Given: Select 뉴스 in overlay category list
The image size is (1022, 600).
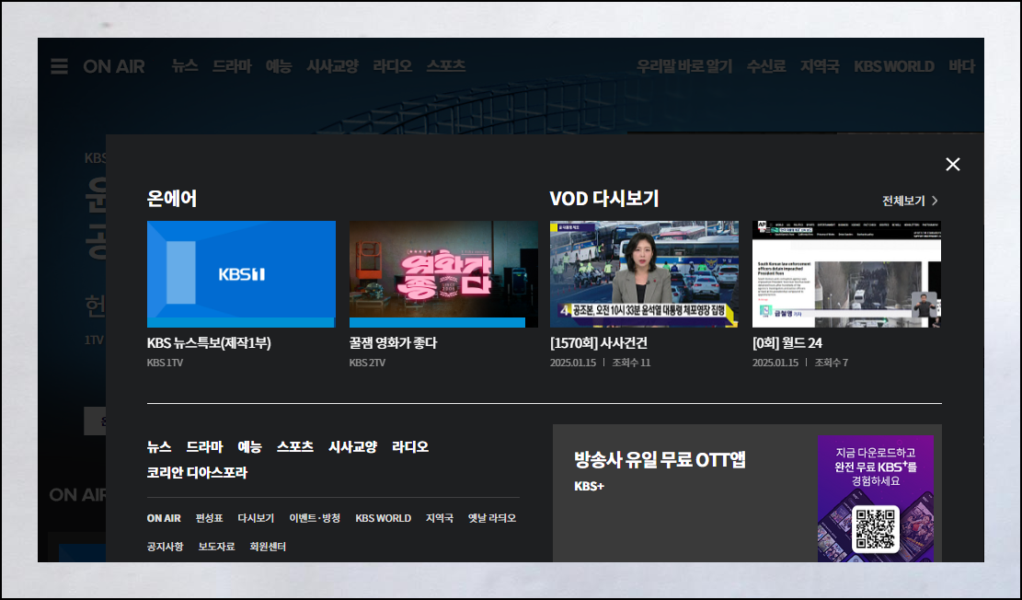Looking at the screenshot, I should (159, 446).
